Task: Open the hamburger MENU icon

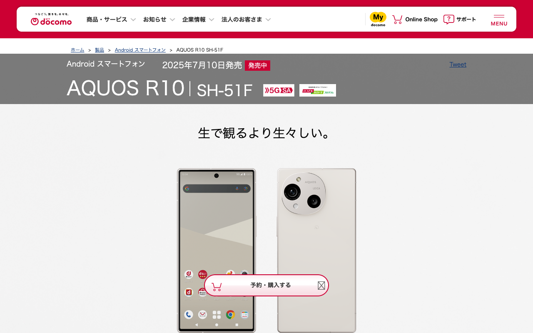Action: [x=499, y=20]
